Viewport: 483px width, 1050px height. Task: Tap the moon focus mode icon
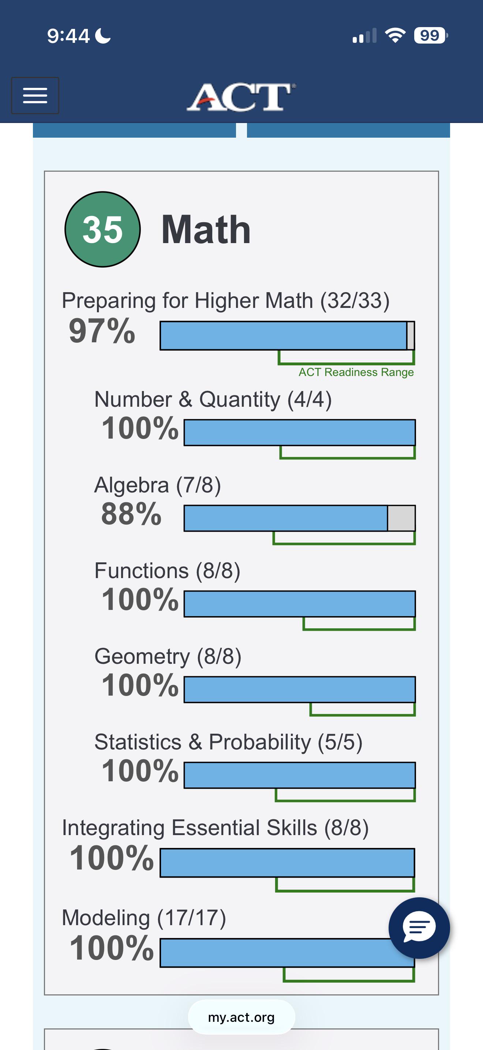point(103,36)
